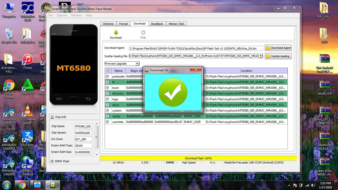Switch to the SP Flash Tool taskbar button
338x190 pixels.
(53, 185)
